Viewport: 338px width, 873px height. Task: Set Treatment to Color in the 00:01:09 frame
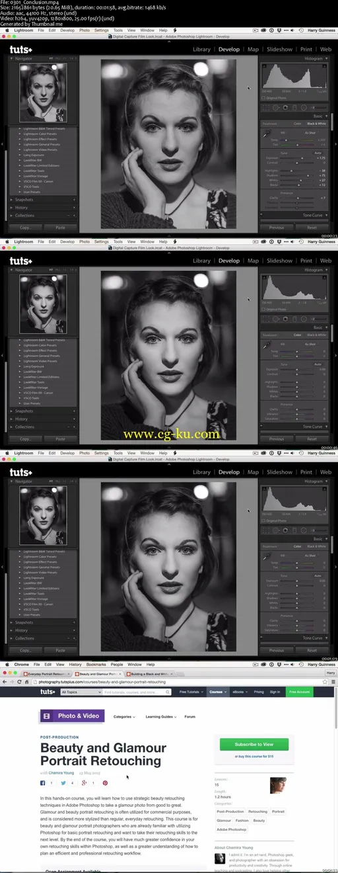pyautogui.click(x=297, y=547)
